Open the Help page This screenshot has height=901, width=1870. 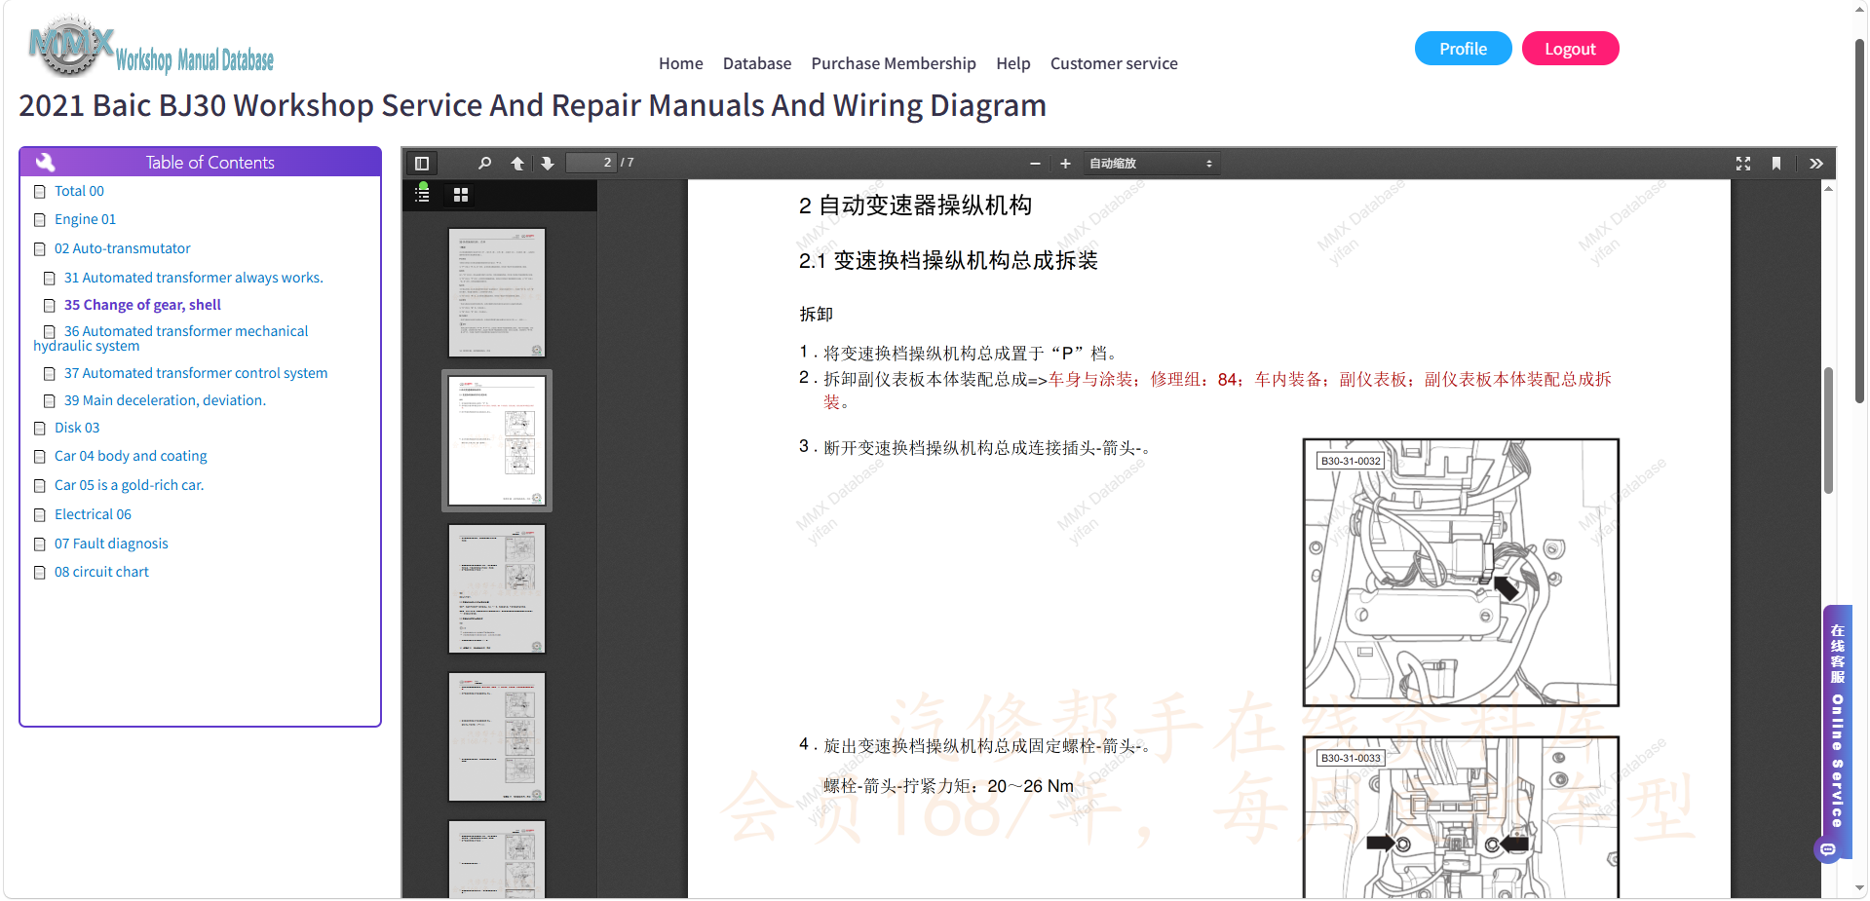(x=1013, y=63)
